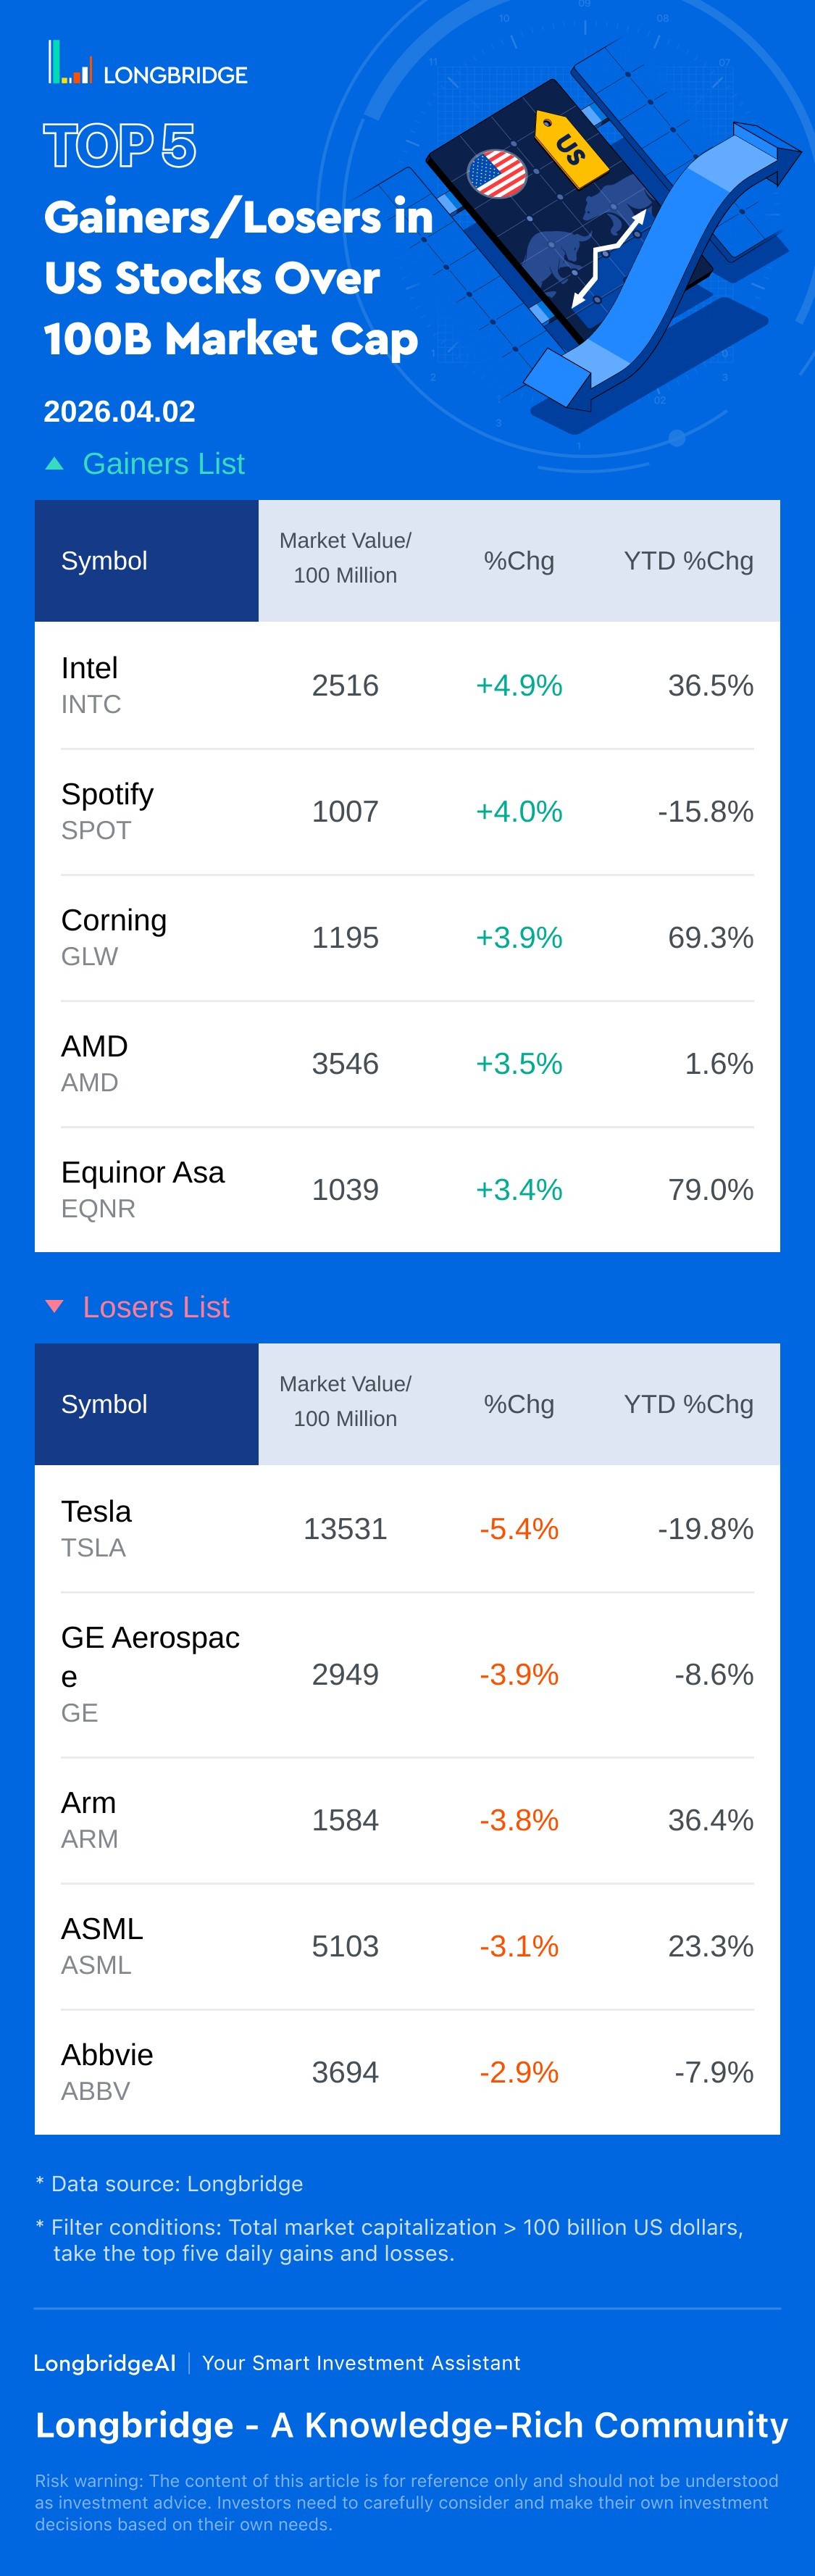Select the Tesla TSLA row
This screenshot has height=2576, width=815.
tap(406, 1528)
